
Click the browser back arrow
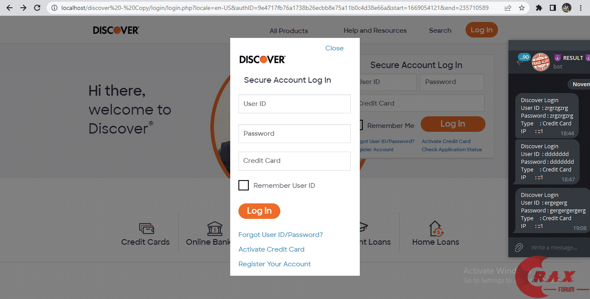coord(10,8)
